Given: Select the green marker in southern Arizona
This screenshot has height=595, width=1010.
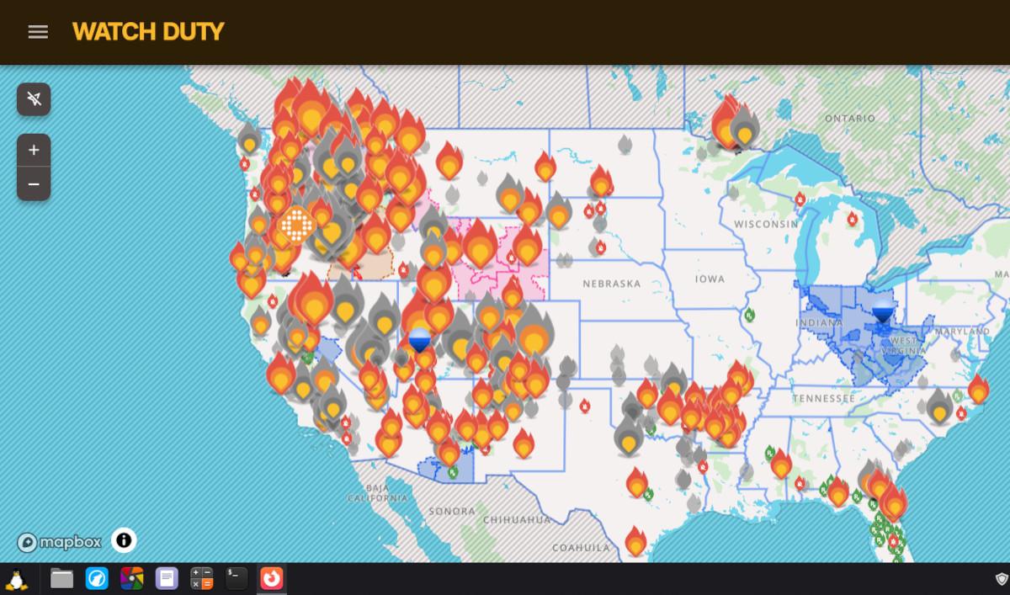Looking at the screenshot, I should click(453, 472).
